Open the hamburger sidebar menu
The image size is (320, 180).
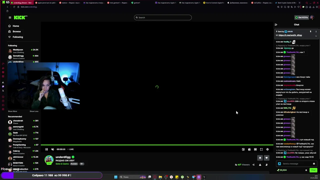point(10,17)
